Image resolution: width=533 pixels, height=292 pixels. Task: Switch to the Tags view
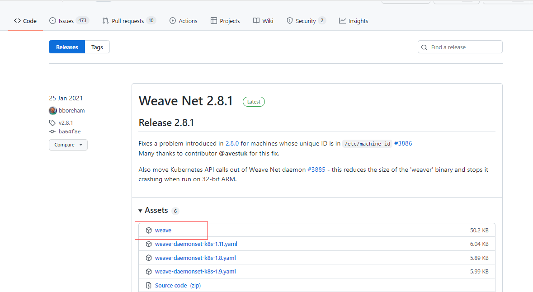point(97,47)
